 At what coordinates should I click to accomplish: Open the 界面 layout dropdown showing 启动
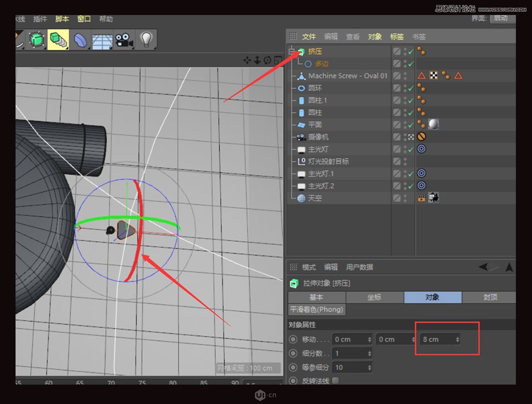coord(500,18)
